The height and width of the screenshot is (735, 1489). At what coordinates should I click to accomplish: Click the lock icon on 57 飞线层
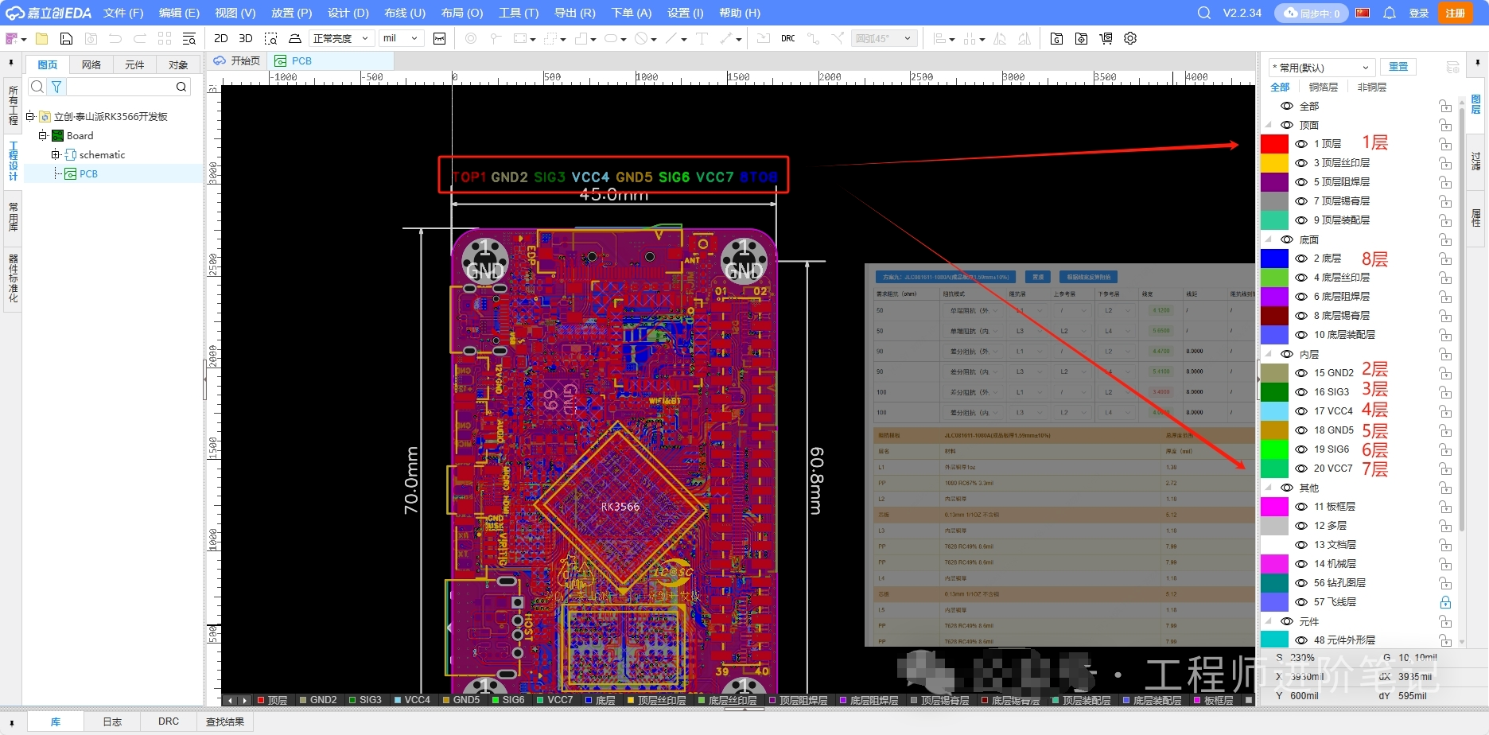[x=1445, y=602]
